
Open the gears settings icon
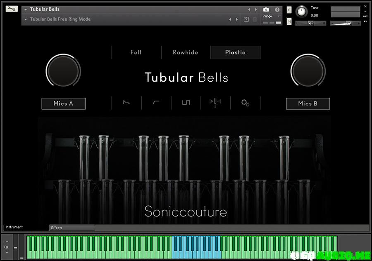coord(245,103)
